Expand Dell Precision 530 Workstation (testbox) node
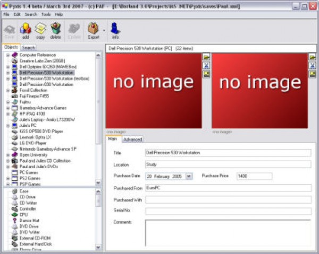The image size is (319, 254). coord(8,78)
